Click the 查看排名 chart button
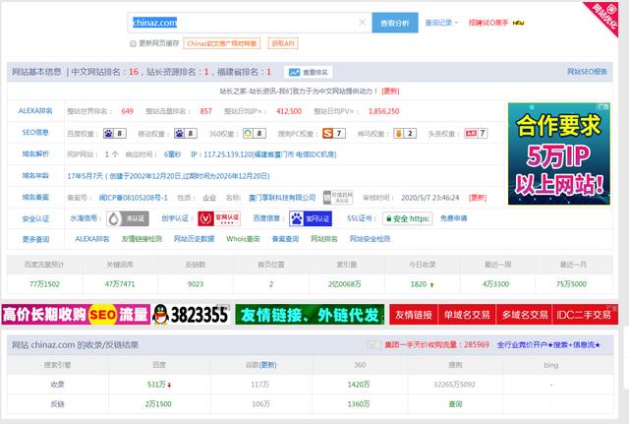The image size is (629, 424). point(308,72)
